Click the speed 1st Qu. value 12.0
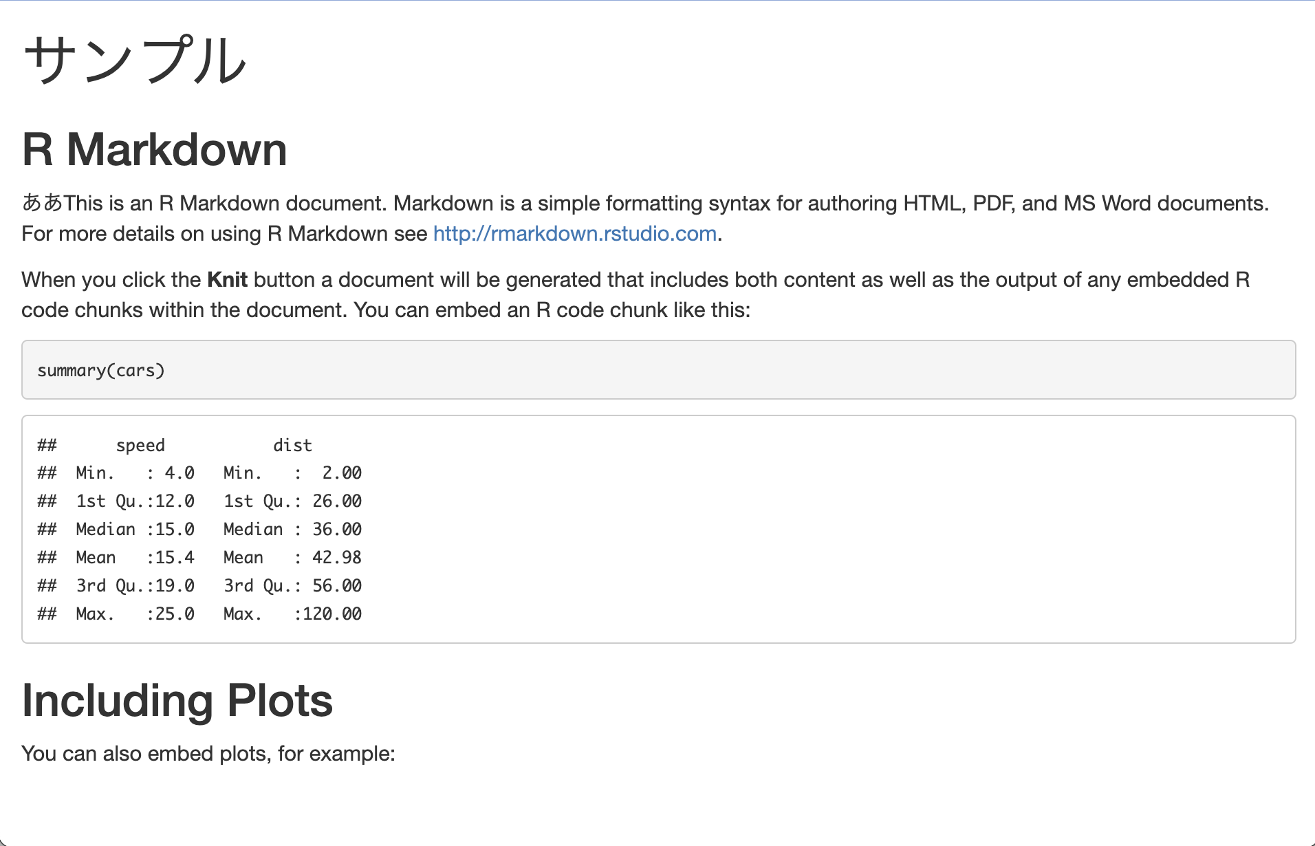Viewport: 1315px width, 846px height. tap(175, 501)
